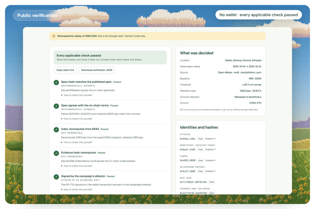Select contract address 0x8c27…DB0E

[188, 171]
